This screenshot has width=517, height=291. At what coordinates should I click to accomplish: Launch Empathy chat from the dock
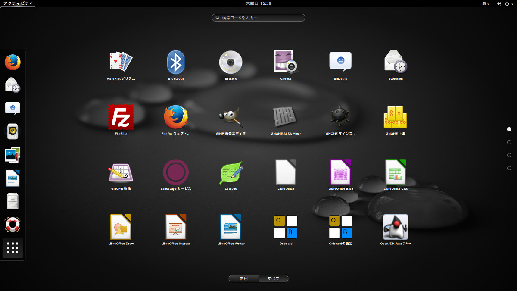[13, 108]
